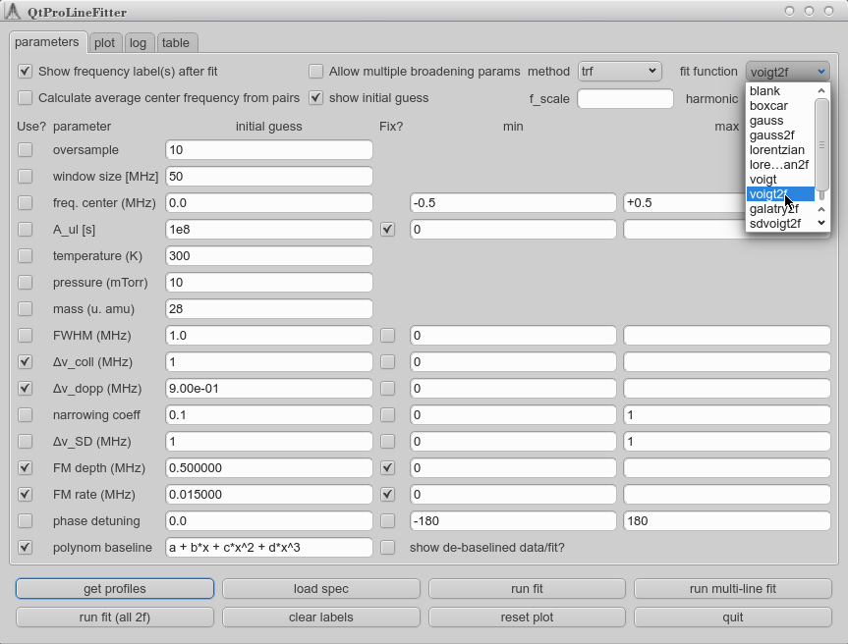
Task: Toggle the Fix checkbox for A_ul
Action: (387, 230)
